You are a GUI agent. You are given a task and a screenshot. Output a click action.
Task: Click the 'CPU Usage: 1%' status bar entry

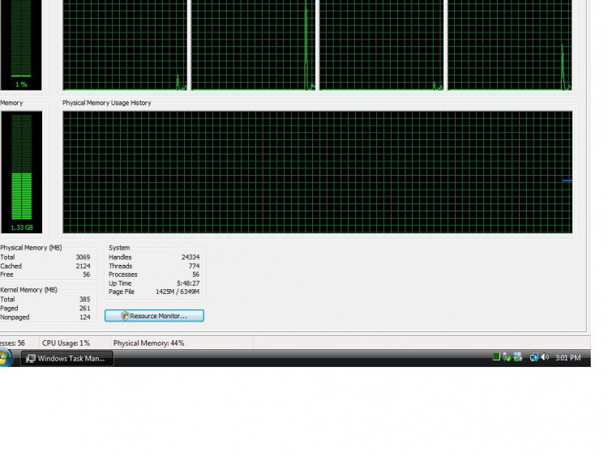66,343
